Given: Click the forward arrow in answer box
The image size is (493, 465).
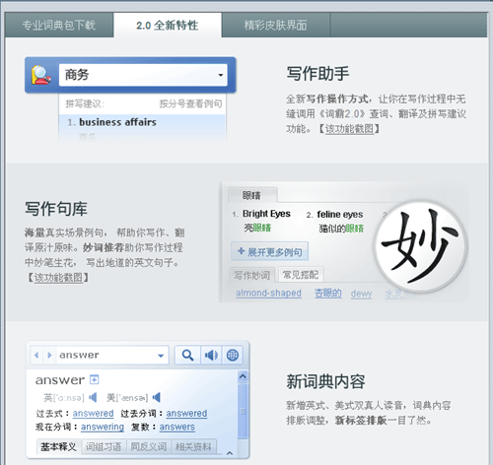Looking at the screenshot, I should [49, 355].
